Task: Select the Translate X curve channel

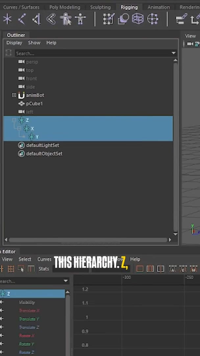Action: coord(29,311)
